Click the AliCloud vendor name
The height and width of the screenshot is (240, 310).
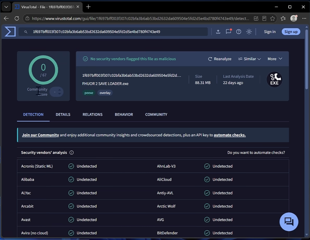164,179
